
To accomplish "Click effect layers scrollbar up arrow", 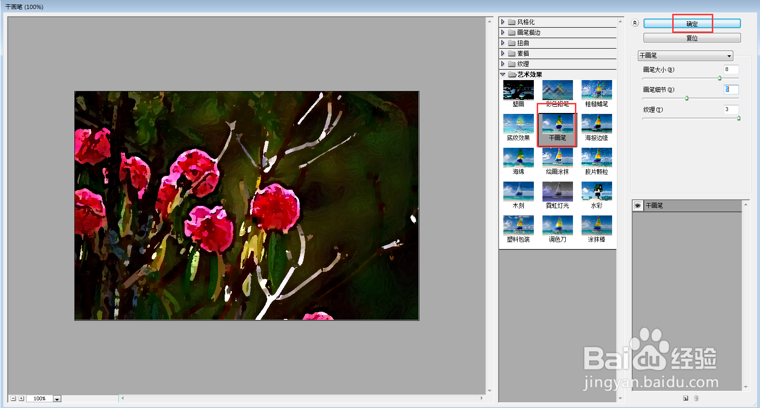I will 746,204.
